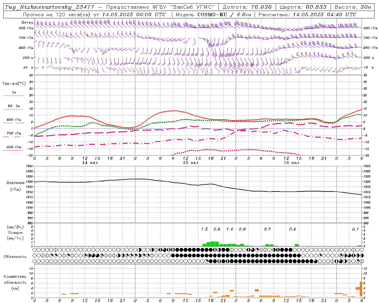Click the Давление pressure panel title
The height and width of the screenshot is (303, 379).
click(15, 183)
